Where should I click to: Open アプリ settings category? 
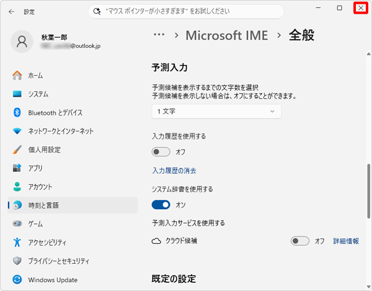(x=73, y=168)
